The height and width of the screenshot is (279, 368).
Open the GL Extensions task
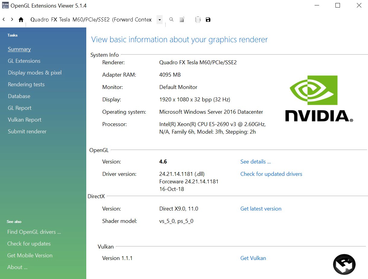click(24, 61)
